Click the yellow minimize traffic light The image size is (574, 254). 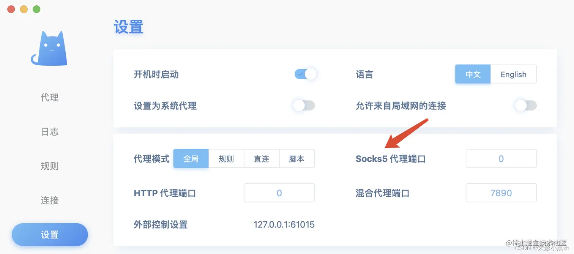click(24, 9)
